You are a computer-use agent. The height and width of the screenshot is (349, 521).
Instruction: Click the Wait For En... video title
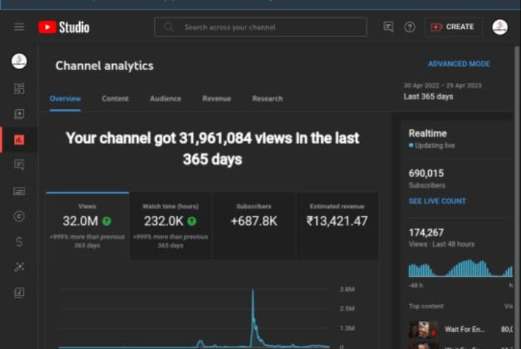click(x=465, y=330)
